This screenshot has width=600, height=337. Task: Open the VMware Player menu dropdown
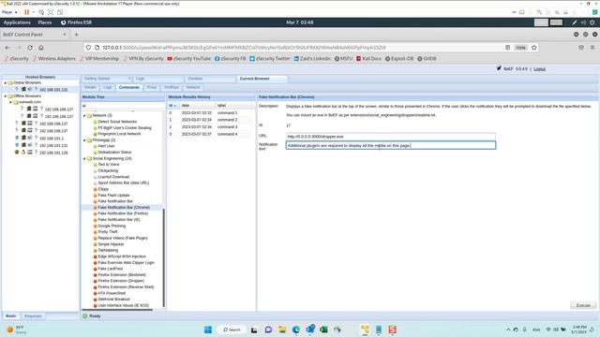[16, 12]
